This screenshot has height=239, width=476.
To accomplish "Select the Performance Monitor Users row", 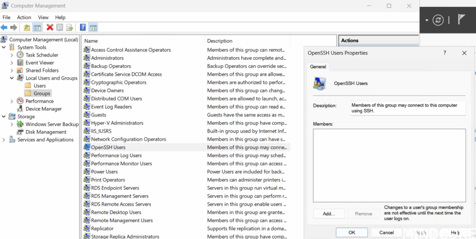I will 186,163.
